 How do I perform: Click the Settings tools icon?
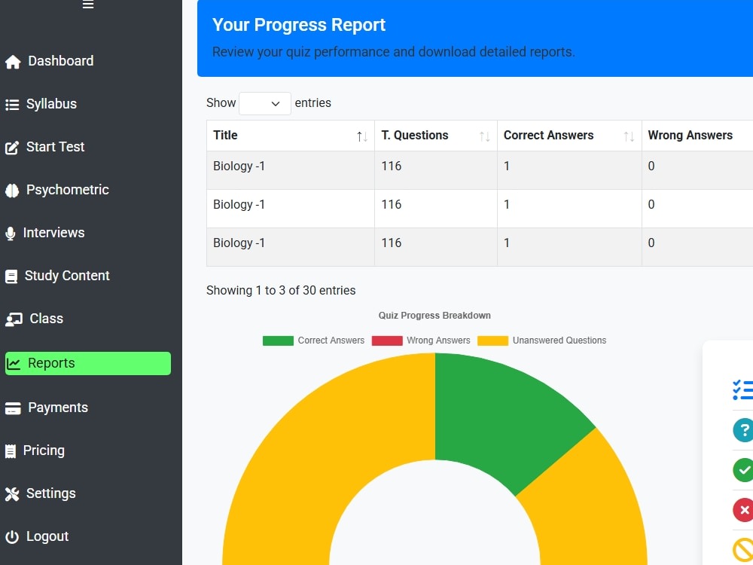coord(12,494)
